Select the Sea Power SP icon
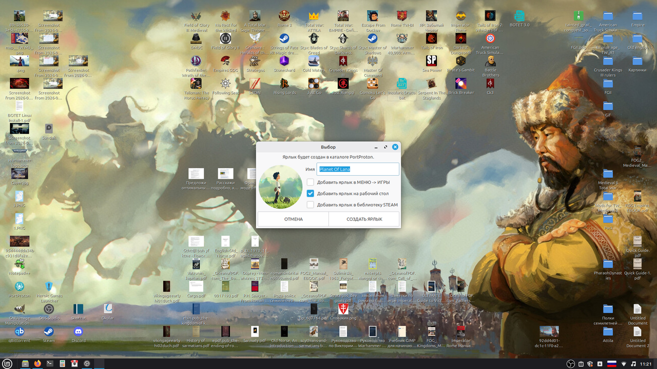Image resolution: width=657 pixels, height=369 pixels. (432, 61)
